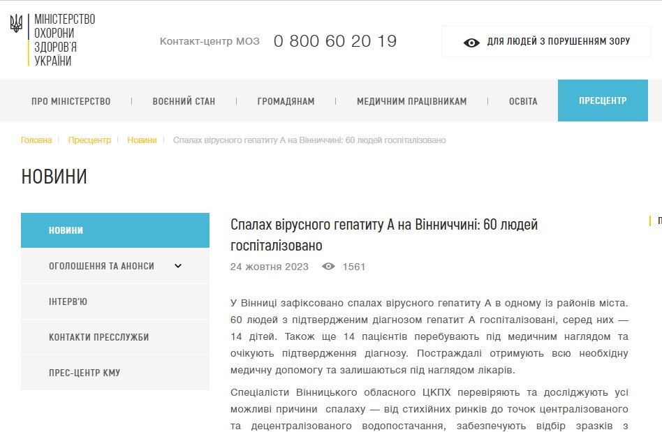Select 'Громадянам' in the navigation bar
This screenshot has width=662, height=432.
286,101
